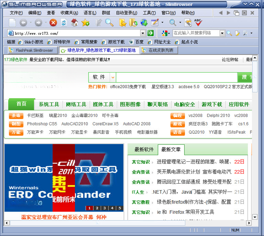Open the 系统工具 navigation category
Image resolution: width=264 pixels, height=236 pixels.
(49, 104)
